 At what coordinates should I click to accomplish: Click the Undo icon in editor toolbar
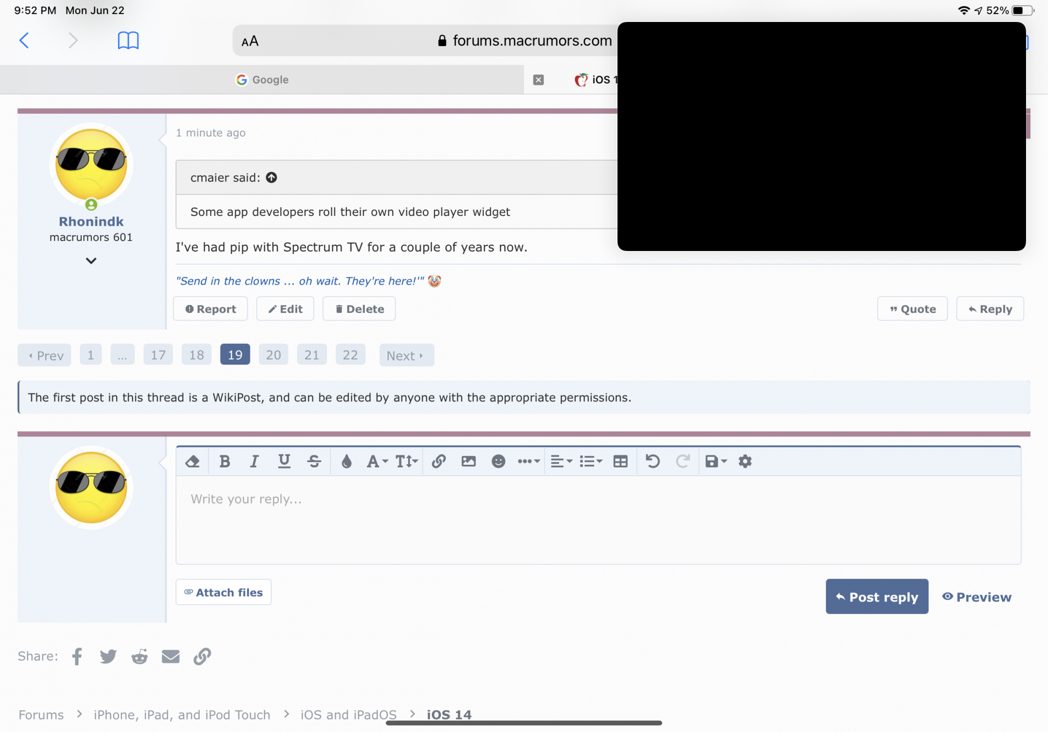click(652, 461)
